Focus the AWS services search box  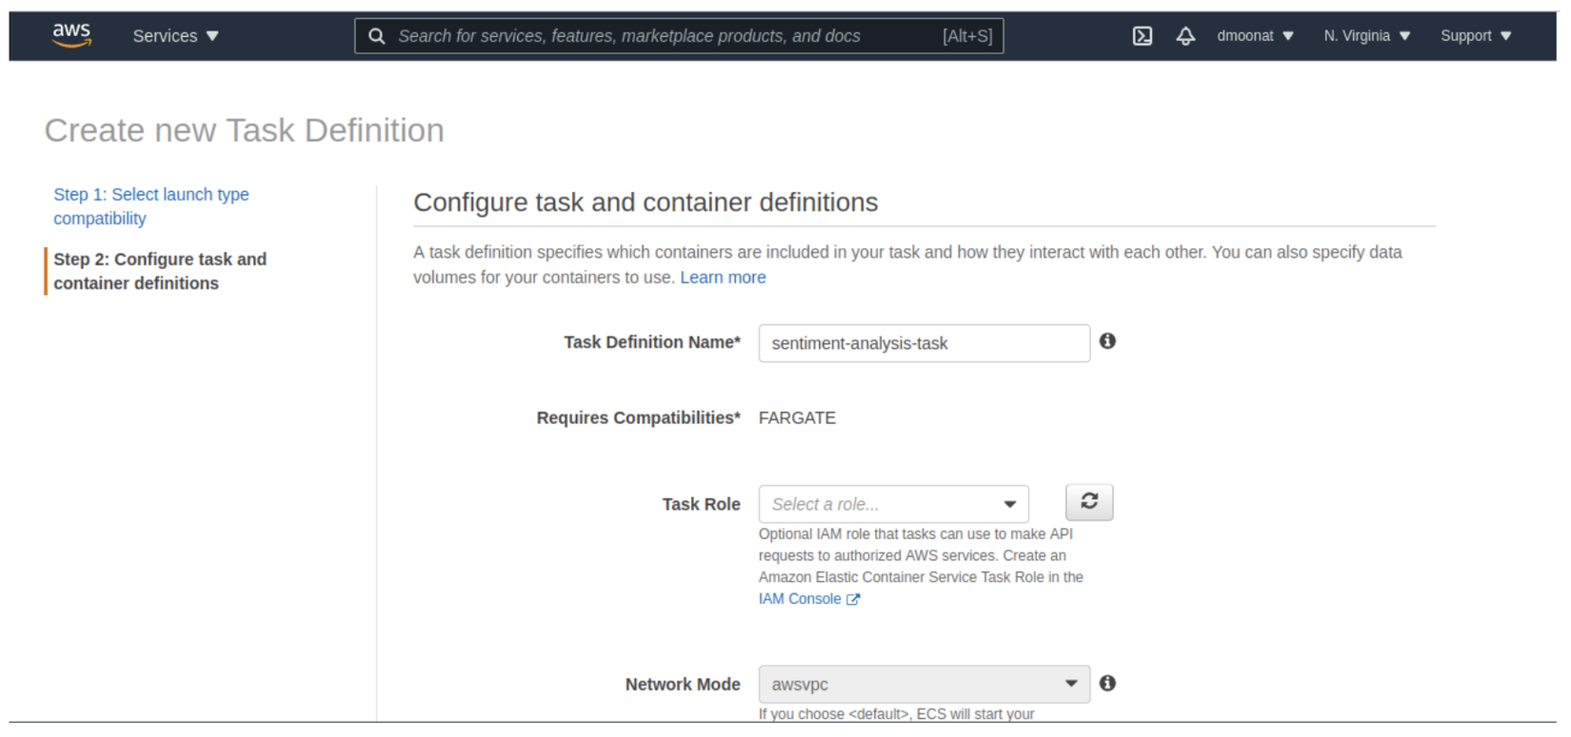666,36
